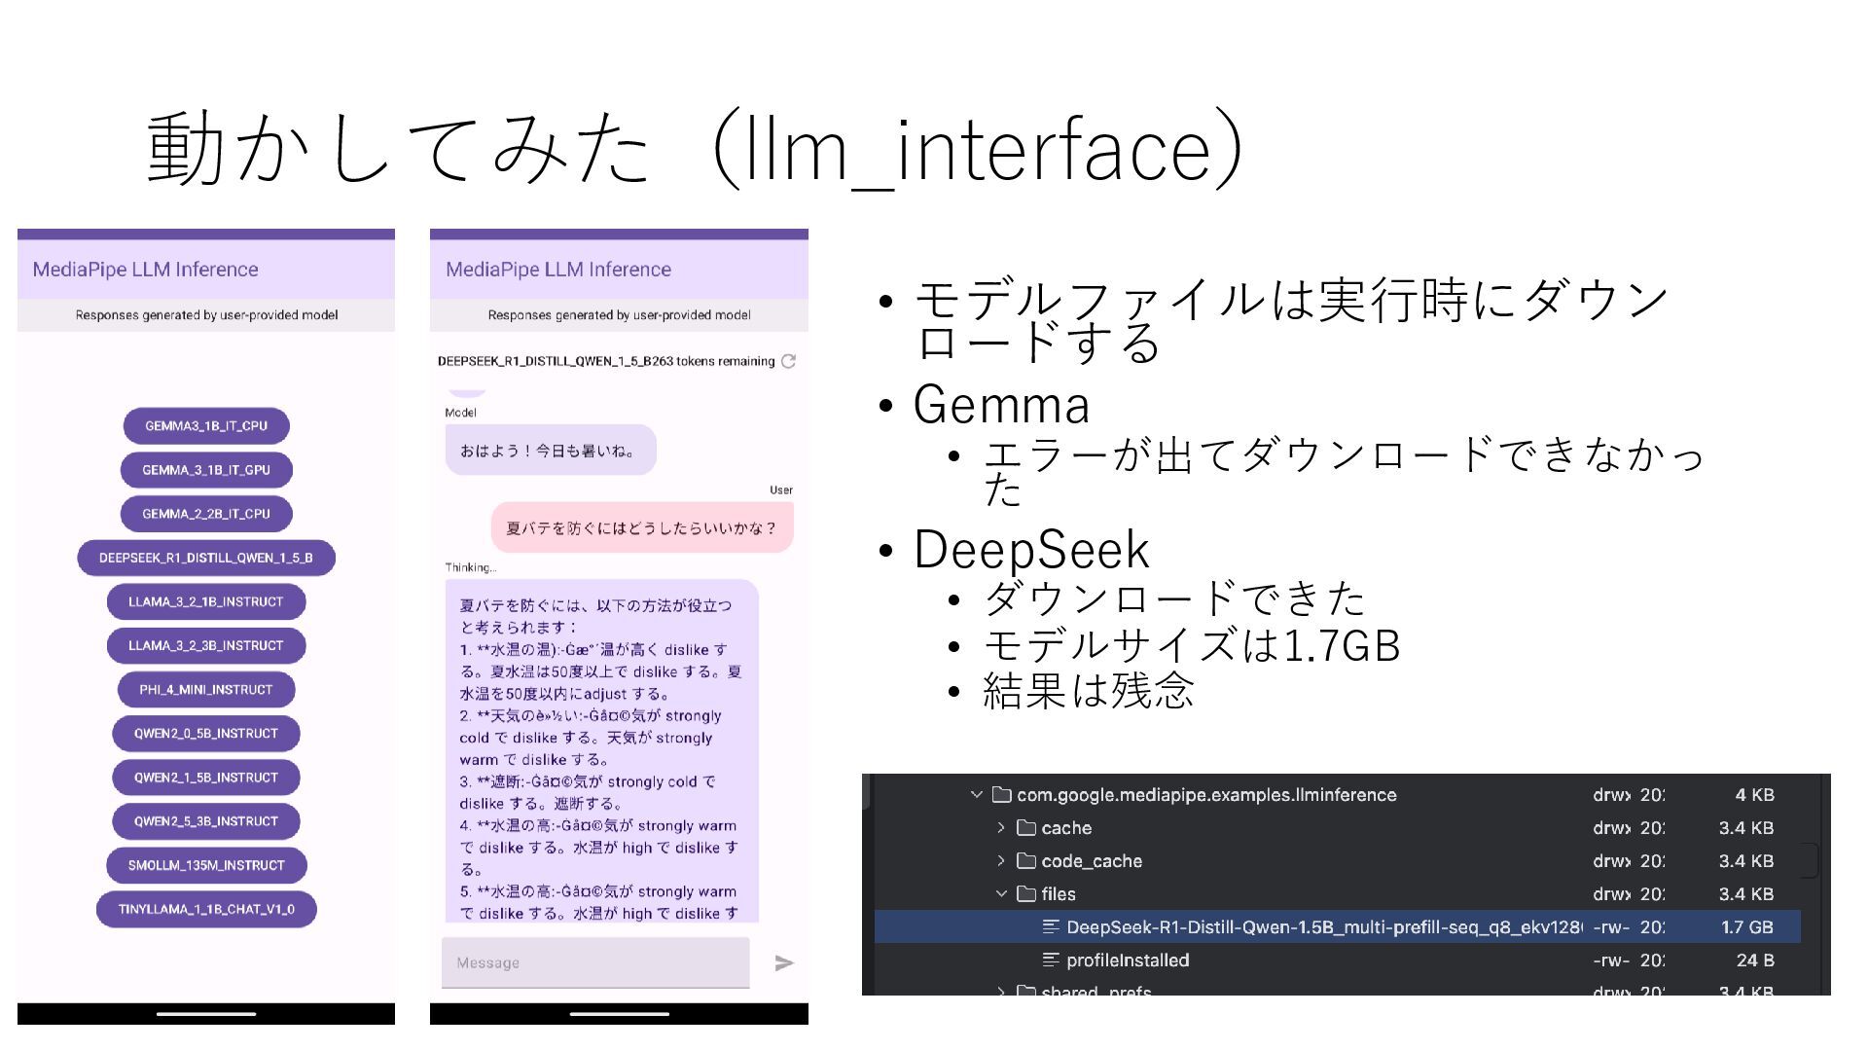This screenshot has height=1051, width=1868.
Task: Pick the QWEN2_0_5B_INSTRUCT model
Action: point(206,733)
